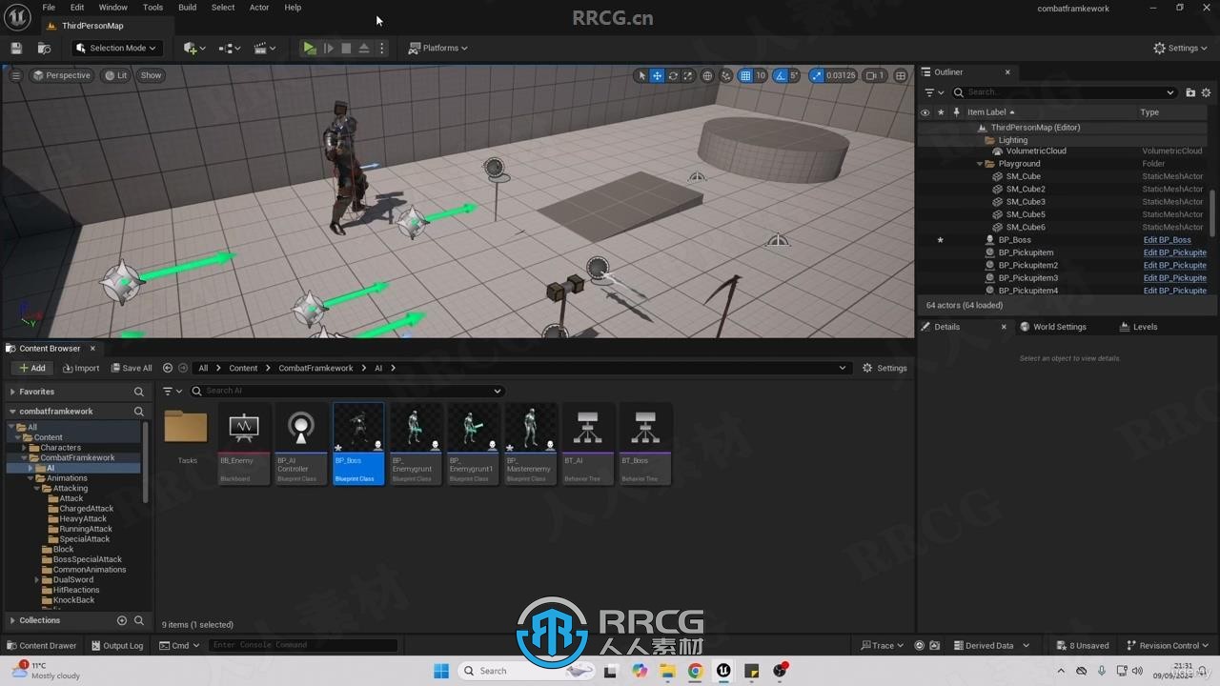Viewport: 1220px width, 686px height.
Task: Adjust camera speed setting 1
Action: (x=875, y=75)
